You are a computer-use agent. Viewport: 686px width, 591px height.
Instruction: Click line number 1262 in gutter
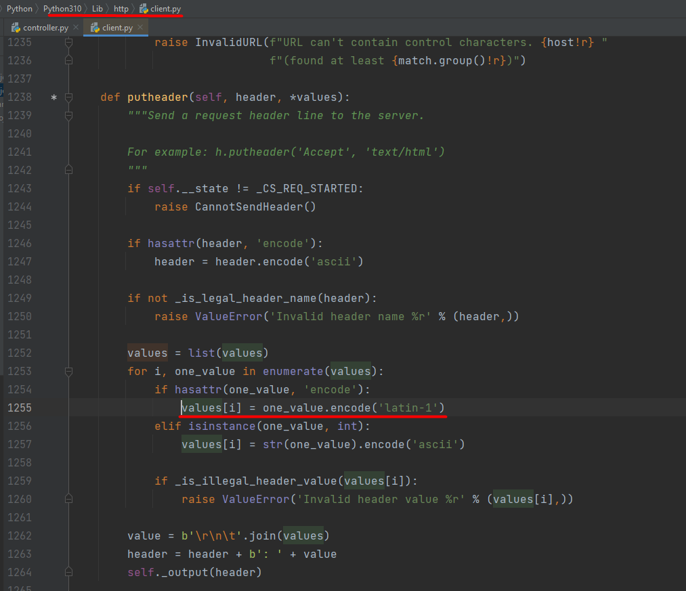tap(20, 536)
